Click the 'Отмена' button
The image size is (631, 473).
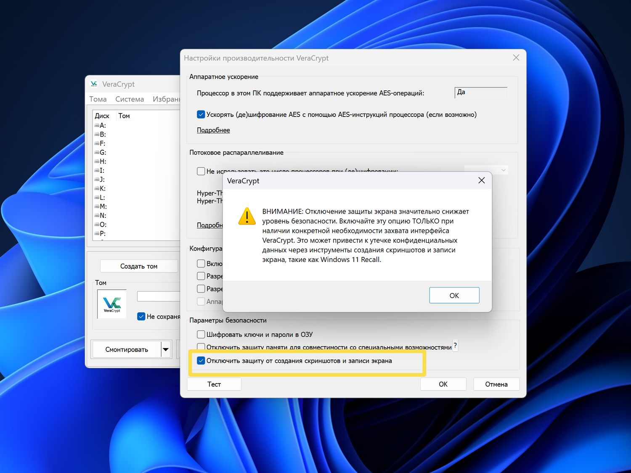(x=496, y=384)
